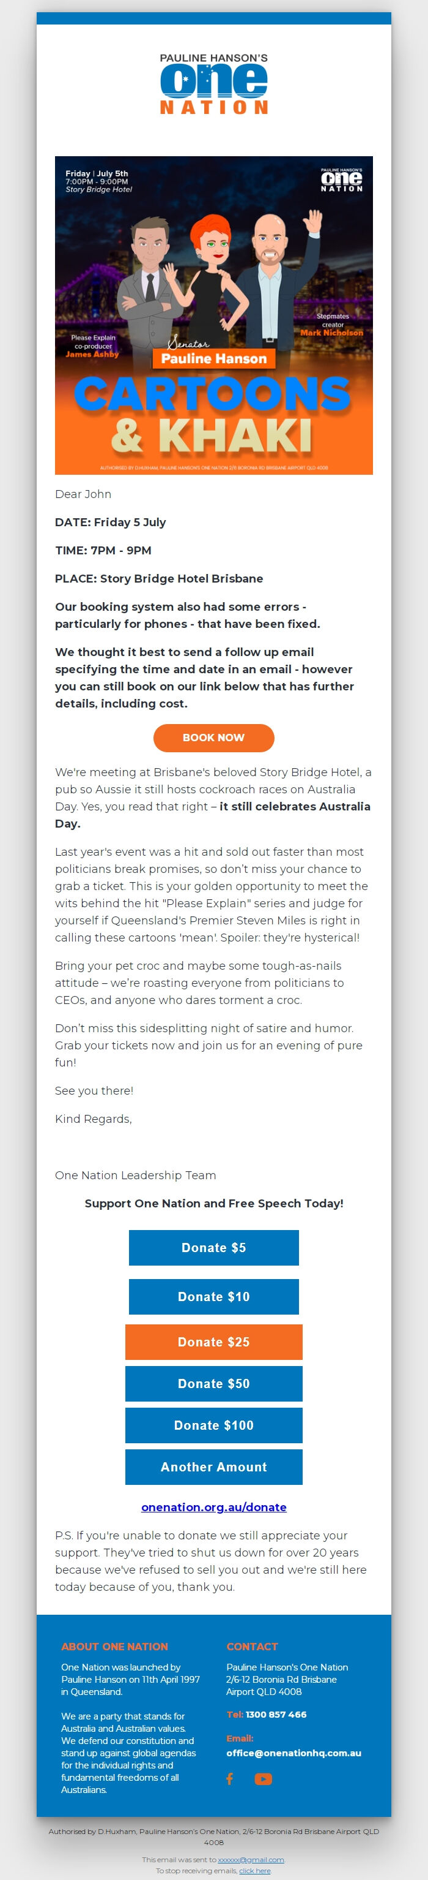This screenshot has width=428, height=1880.
Task: Click the Donate $50 button
Action: [214, 1384]
